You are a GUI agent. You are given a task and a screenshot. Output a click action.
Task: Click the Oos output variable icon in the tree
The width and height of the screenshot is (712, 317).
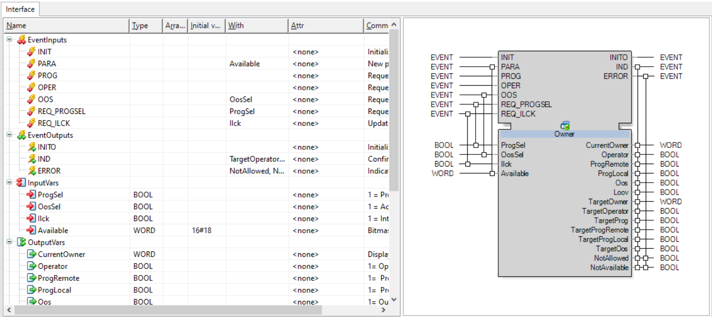32,302
